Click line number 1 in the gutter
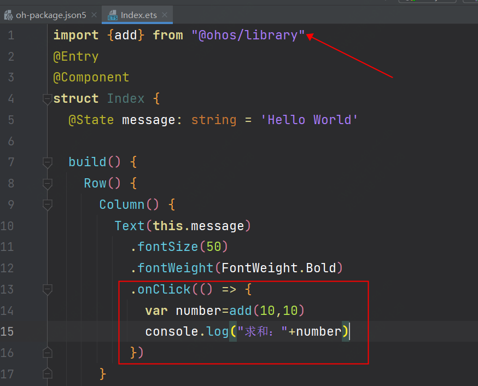478x386 pixels. point(11,36)
